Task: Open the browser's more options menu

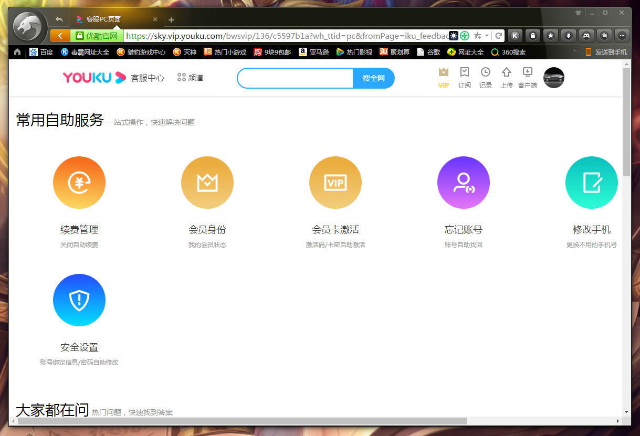Action: 622,35
